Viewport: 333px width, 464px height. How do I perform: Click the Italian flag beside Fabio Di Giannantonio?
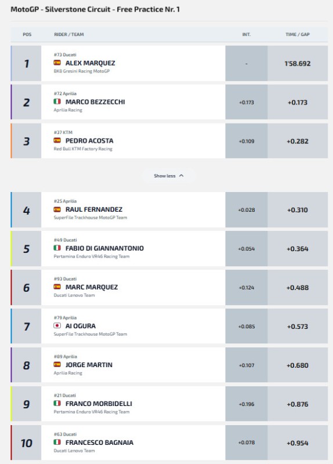[x=57, y=248]
